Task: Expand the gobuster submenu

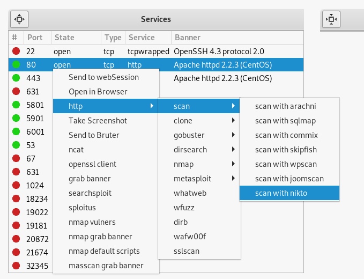Action: click(x=197, y=135)
